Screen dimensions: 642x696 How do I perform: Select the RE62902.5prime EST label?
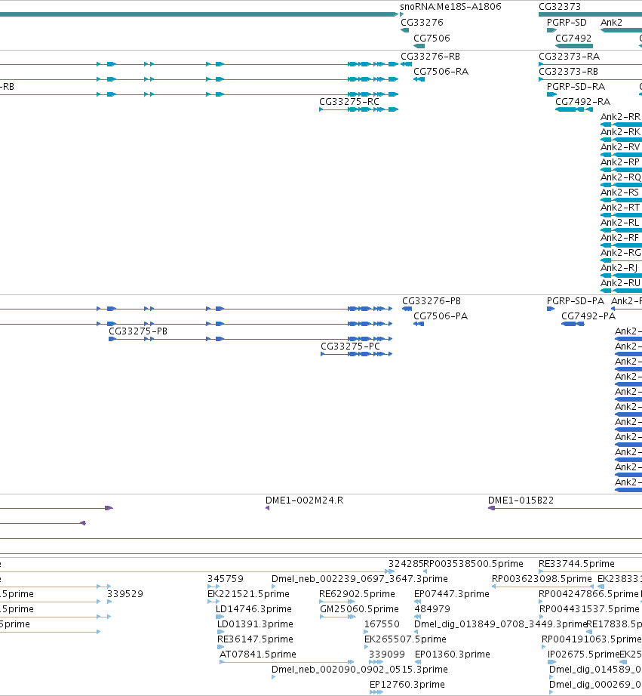click(357, 594)
